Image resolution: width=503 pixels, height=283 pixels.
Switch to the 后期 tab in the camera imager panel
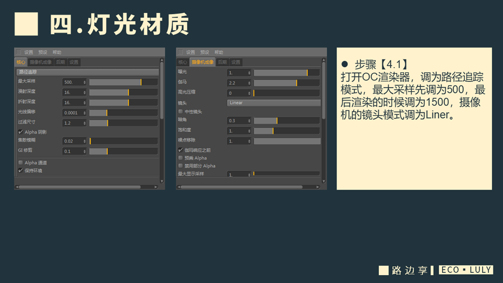(222, 62)
